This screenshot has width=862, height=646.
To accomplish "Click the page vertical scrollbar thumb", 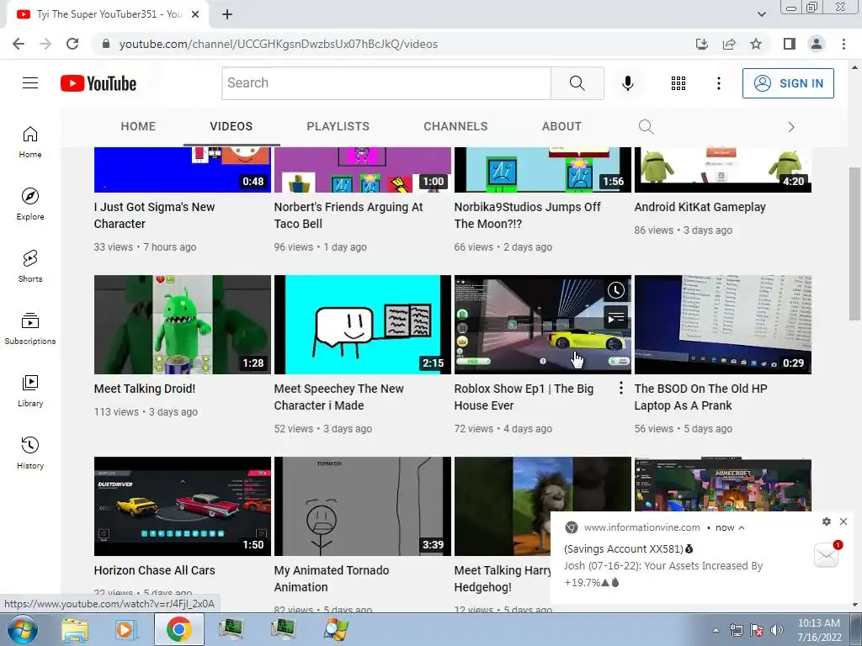I will (854, 244).
